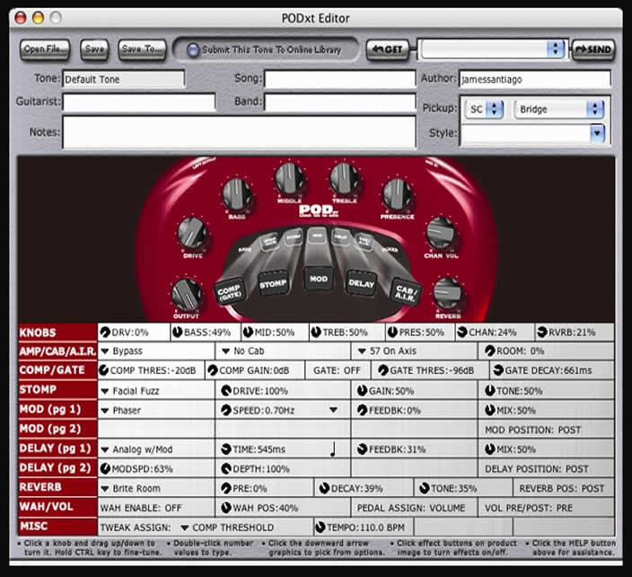Click the Stomp TONE 50% knob icon

[490, 390]
